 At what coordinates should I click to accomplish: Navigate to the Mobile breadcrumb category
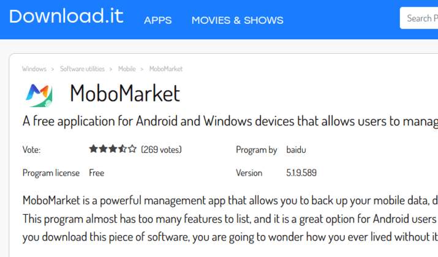tap(127, 69)
